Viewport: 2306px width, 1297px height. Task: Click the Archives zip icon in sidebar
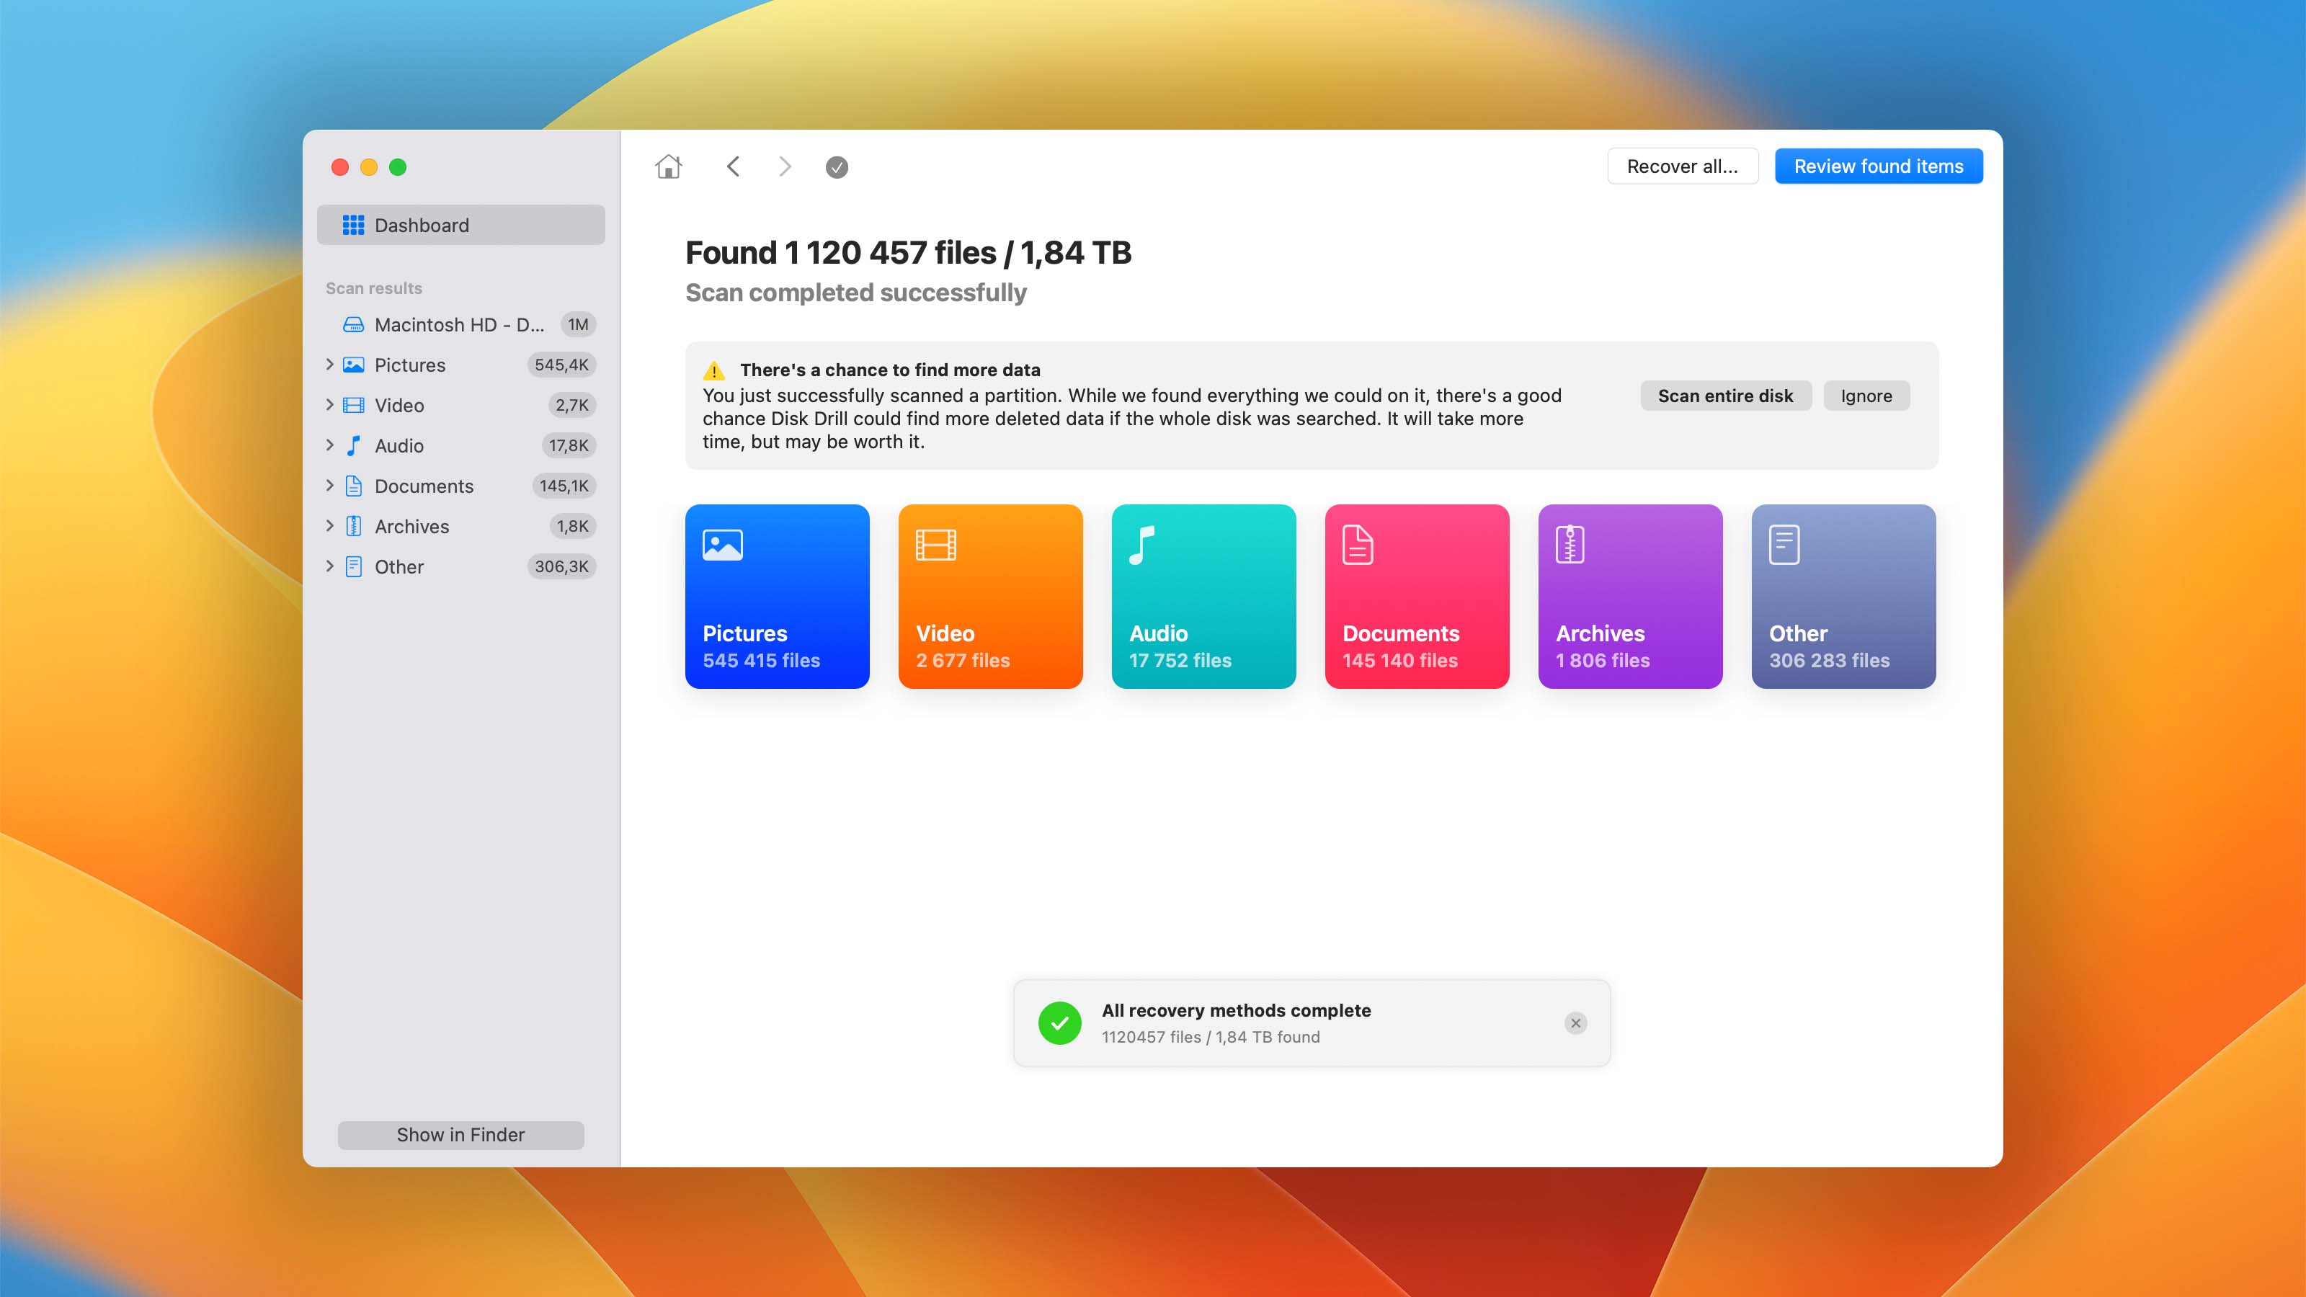354,525
